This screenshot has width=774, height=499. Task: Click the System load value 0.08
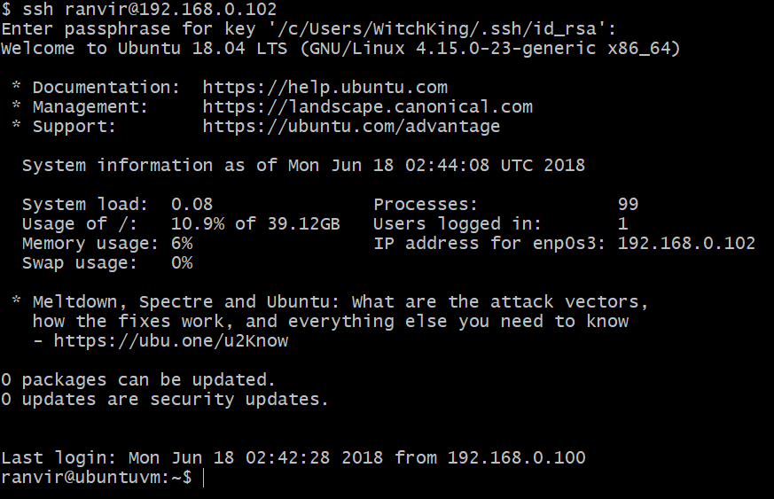pos(192,205)
